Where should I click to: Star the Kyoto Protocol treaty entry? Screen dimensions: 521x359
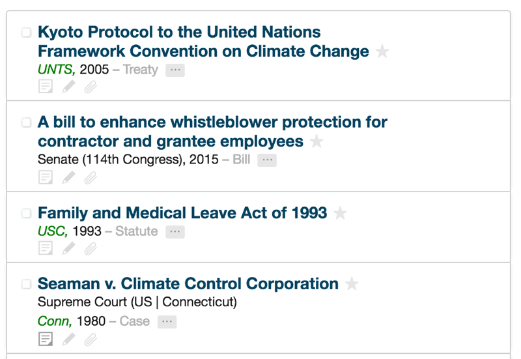[382, 51]
